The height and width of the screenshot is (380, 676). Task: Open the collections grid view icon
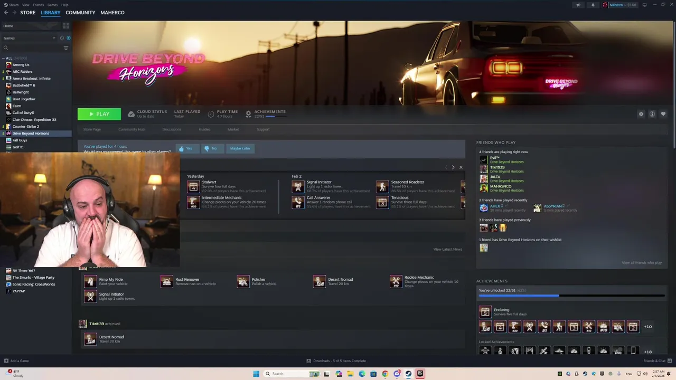coord(66,25)
